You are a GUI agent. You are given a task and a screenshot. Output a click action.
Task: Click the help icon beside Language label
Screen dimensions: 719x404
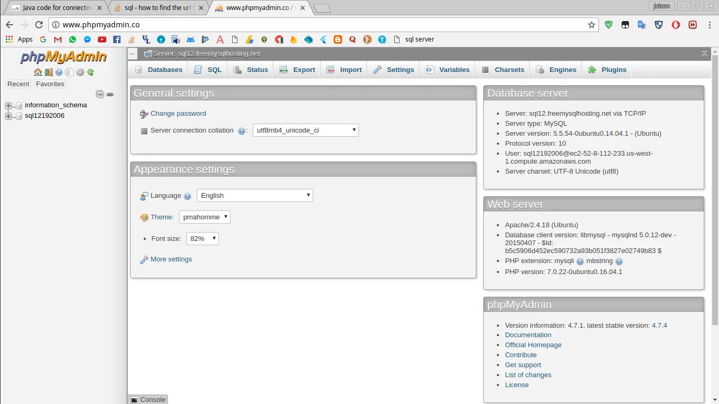click(187, 196)
